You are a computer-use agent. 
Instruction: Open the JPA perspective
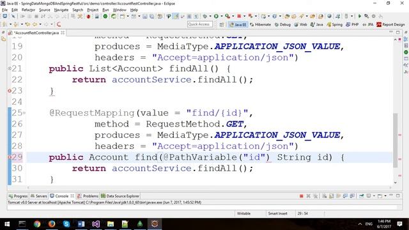click(368, 24)
